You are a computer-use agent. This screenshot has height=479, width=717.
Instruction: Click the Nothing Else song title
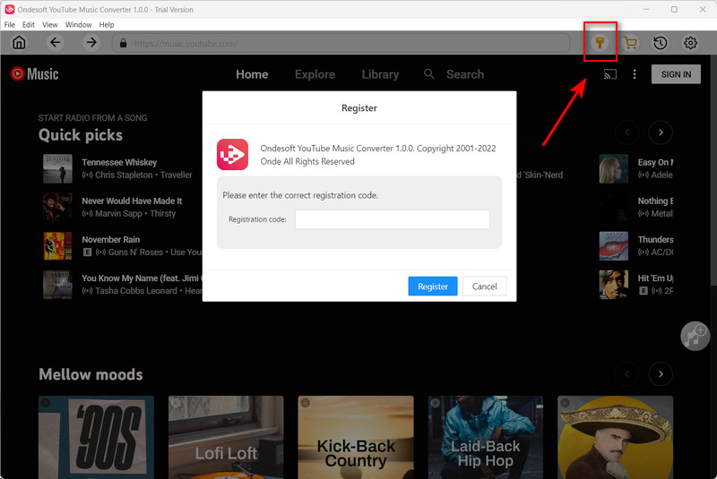[x=655, y=201]
